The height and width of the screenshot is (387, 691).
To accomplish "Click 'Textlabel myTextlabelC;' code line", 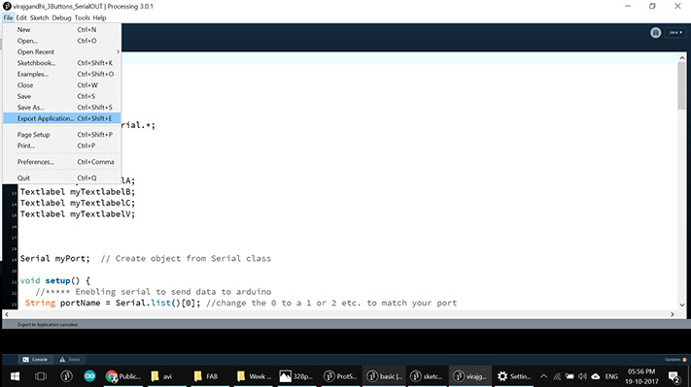I will pyautogui.click(x=78, y=203).
